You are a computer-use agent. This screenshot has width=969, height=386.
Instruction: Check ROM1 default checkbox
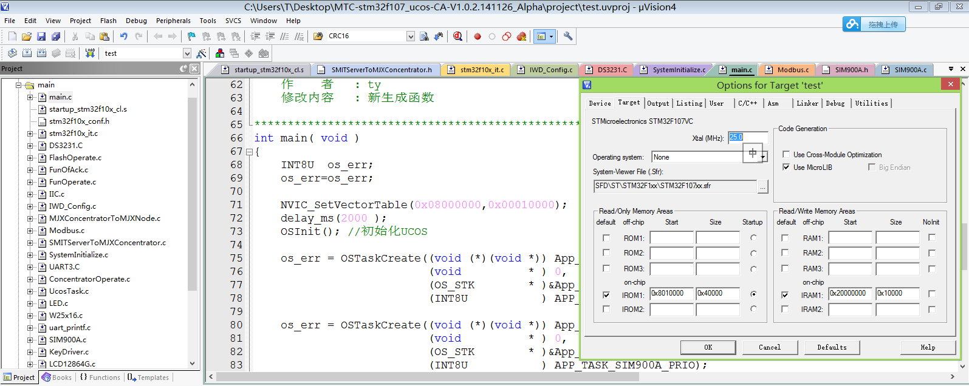(606, 238)
